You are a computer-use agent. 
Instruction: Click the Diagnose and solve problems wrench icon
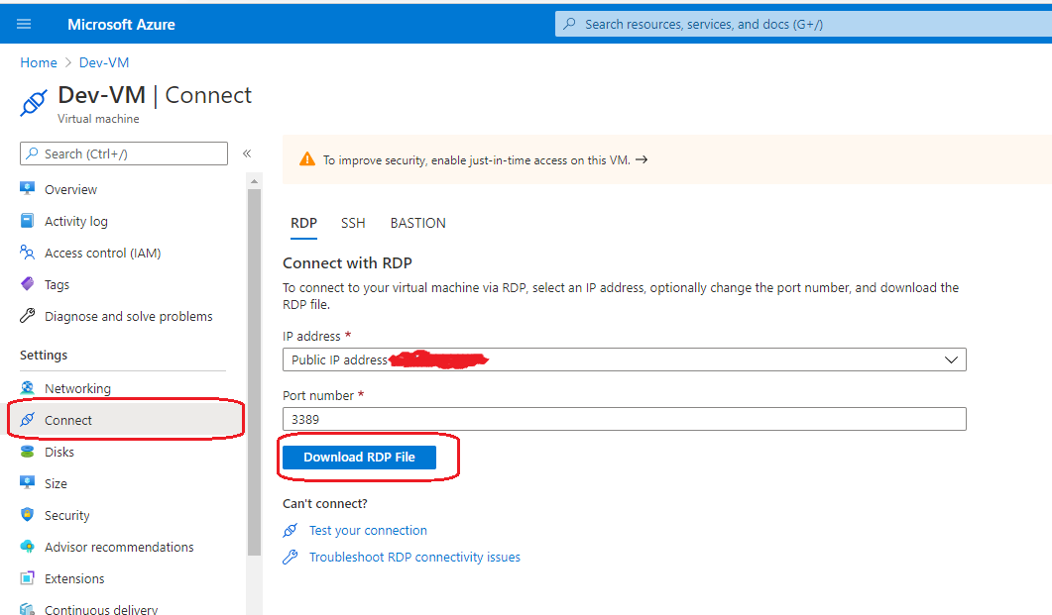coord(27,316)
